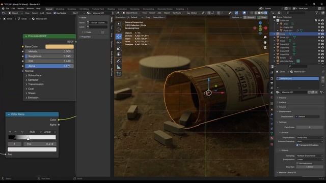Hide the Area light in outliner
This screenshot has height=183, width=326.
(319, 24)
